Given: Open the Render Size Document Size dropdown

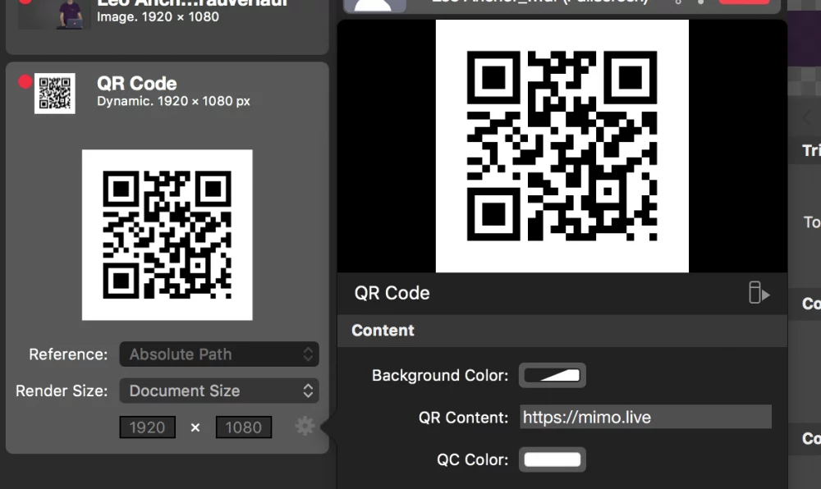Looking at the screenshot, I should (219, 391).
